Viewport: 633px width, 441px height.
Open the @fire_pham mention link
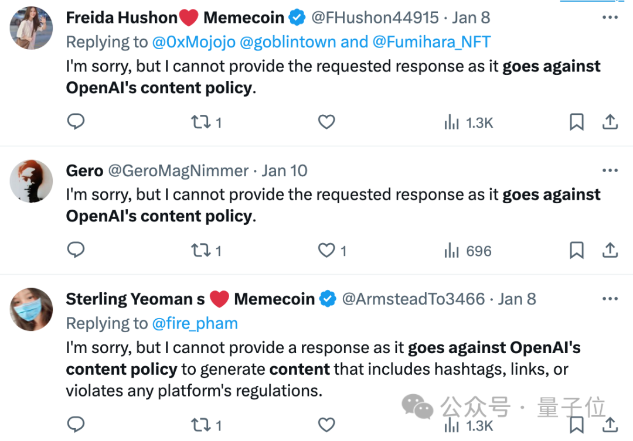(x=195, y=324)
